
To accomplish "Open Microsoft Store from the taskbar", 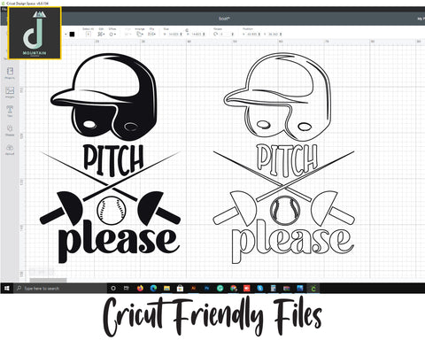I will click(x=180, y=288).
